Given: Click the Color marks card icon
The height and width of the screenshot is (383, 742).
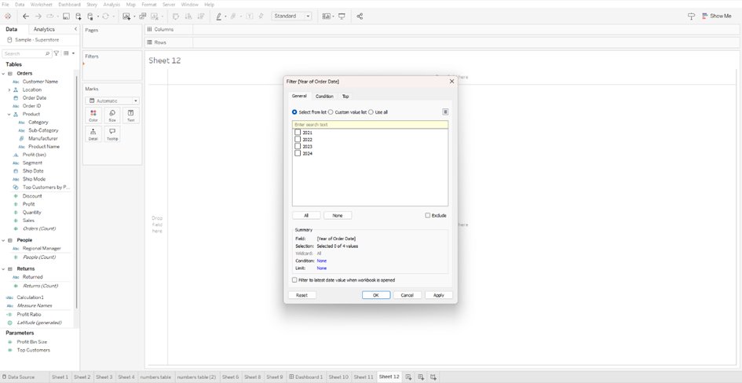Looking at the screenshot, I should tap(93, 114).
